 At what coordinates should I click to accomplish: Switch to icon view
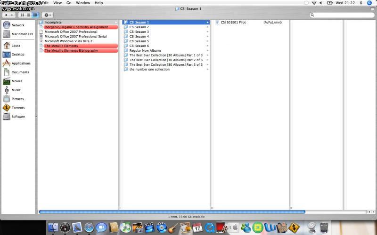(x=22, y=15)
